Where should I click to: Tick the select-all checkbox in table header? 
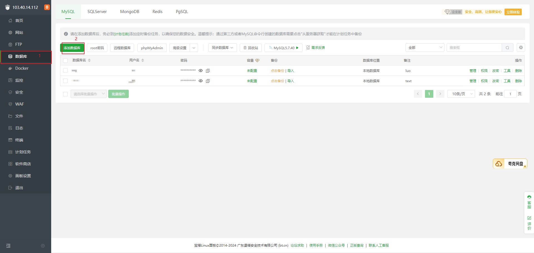click(x=65, y=61)
